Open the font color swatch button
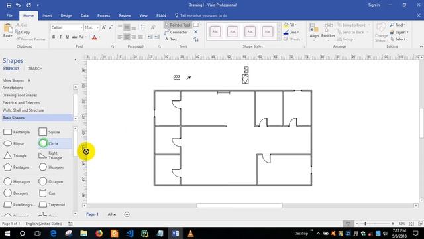Image resolution: width=424 pixels, height=239 pixels. (94, 37)
